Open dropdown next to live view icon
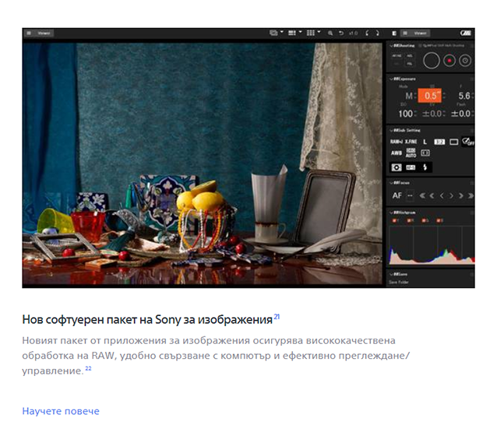The width and height of the screenshot is (490, 439). click(x=281, y=32)
